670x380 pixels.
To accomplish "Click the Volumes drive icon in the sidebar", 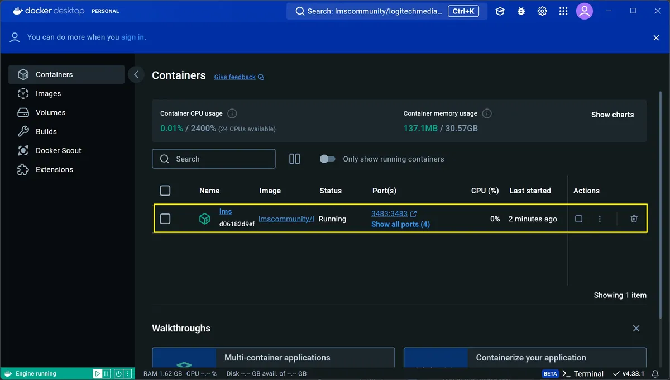I will [x=23, y=112].
